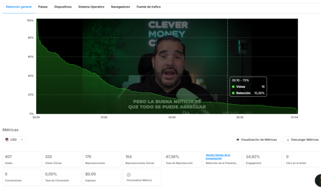
Task: Click the 00:00 start time label
Action: pos(36,117)
